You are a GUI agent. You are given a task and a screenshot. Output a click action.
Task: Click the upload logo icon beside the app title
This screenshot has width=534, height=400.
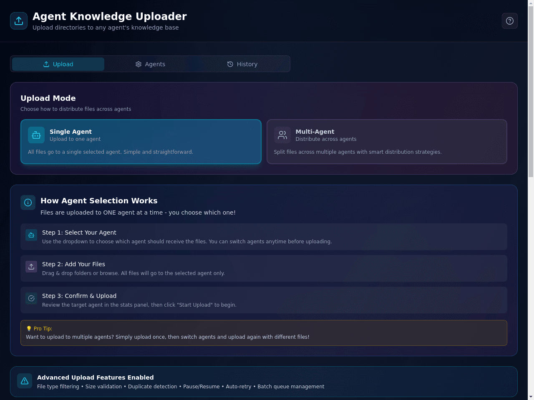19,21
